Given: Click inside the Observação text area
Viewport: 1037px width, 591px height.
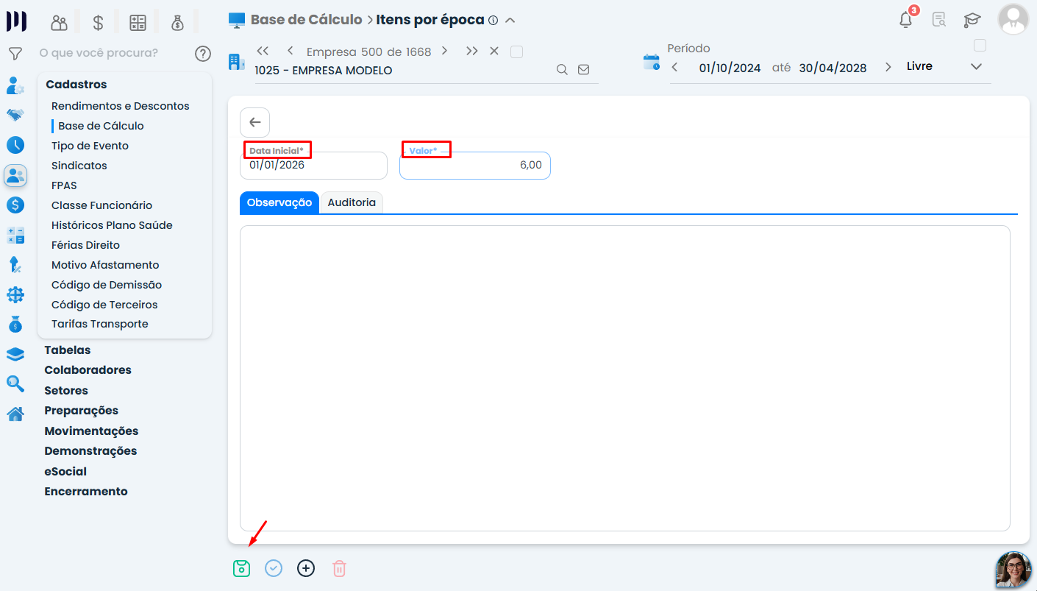Looking at the screenshot, I should point(625,378).
